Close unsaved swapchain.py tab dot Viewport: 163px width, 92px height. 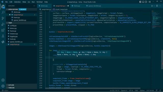(68, 6)
